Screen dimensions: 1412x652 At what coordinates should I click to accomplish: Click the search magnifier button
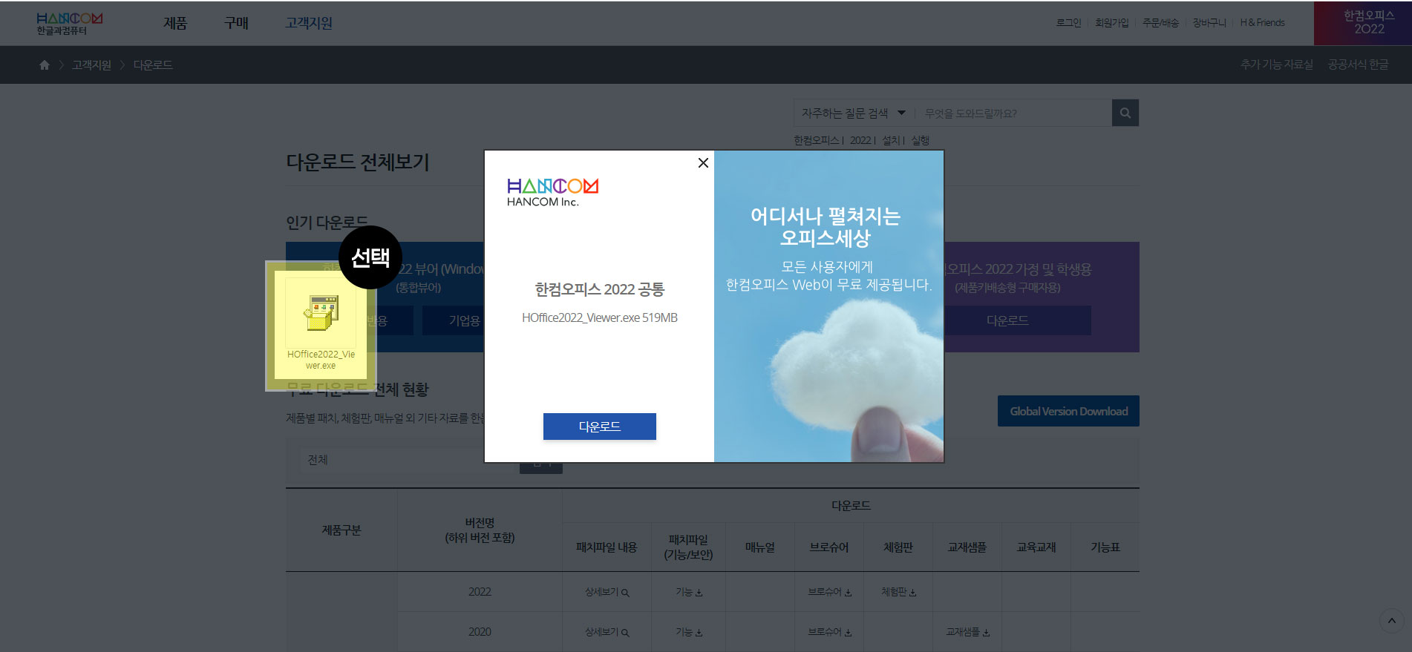pos(1125,113)
